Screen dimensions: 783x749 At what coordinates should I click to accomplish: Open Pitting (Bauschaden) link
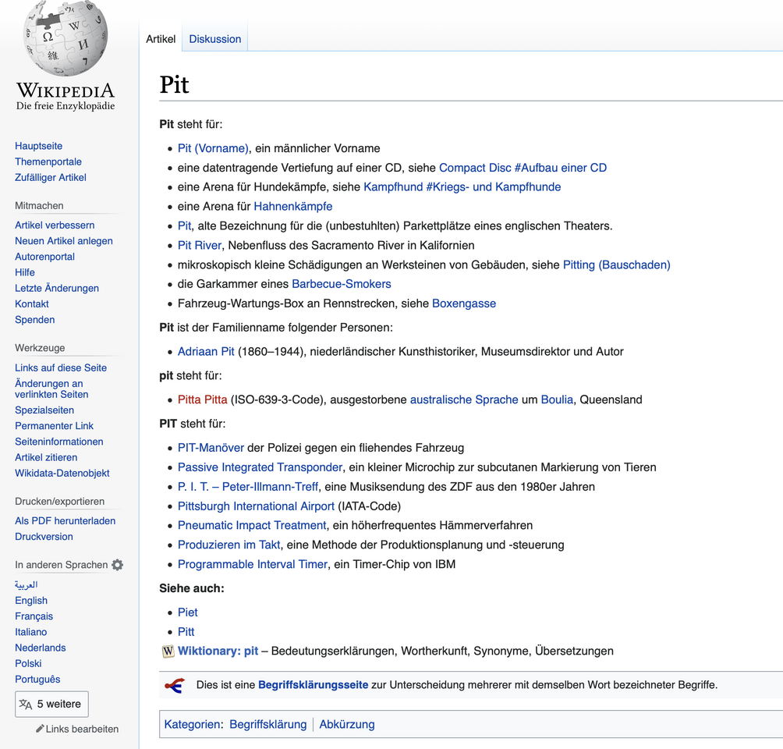click(x=617, y=264)
